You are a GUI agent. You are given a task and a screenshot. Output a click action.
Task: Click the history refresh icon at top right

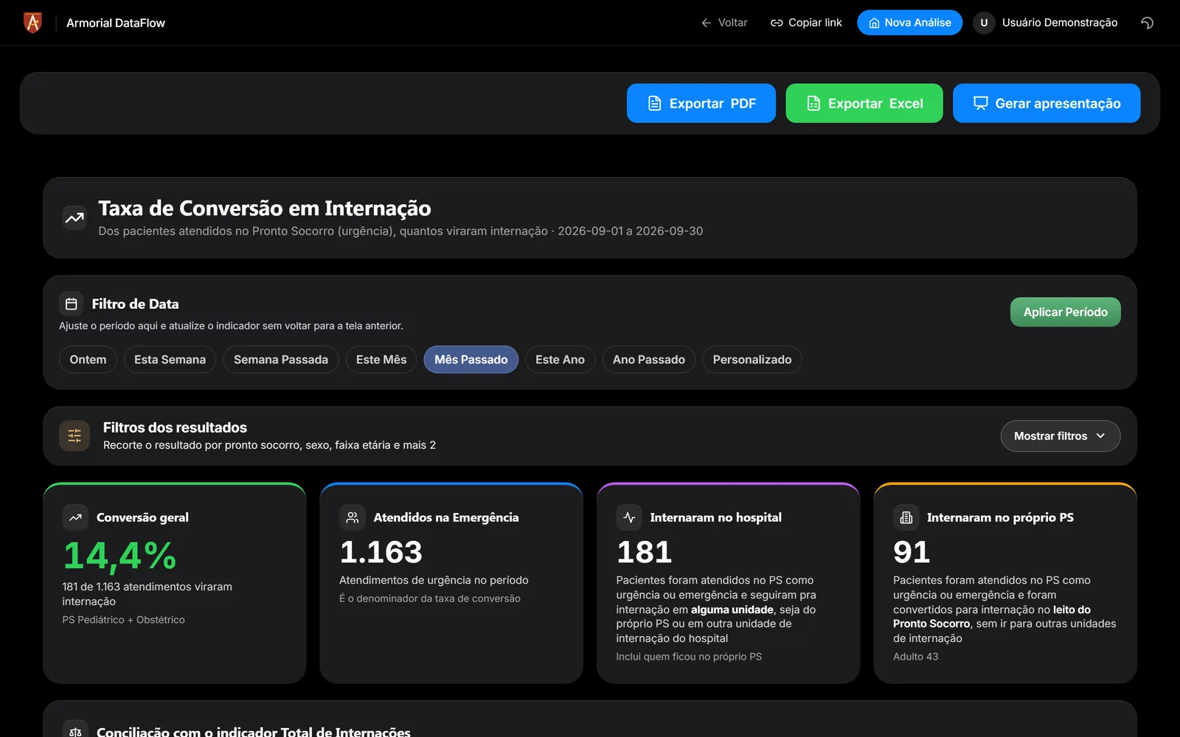[1147, 23]
